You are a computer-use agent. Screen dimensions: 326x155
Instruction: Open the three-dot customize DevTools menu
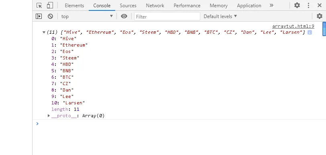[308, 5]
